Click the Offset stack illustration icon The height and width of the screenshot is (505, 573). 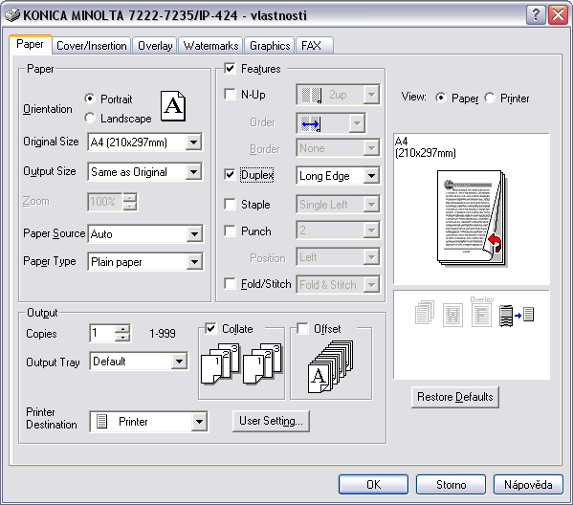click(331, 366)
